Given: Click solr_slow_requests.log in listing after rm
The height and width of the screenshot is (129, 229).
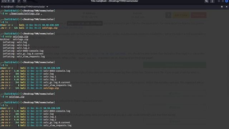Looking at the screenshot, I should (57, 125).
